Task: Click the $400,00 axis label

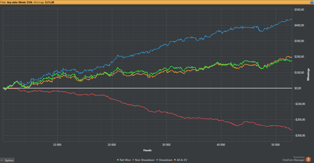Action: click(299, 25)
